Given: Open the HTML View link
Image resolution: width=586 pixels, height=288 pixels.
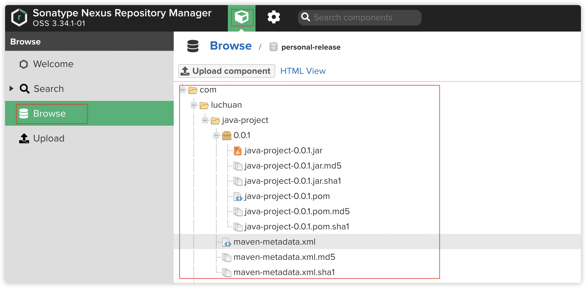Looking at the screenshot, I should click(303, 71).
